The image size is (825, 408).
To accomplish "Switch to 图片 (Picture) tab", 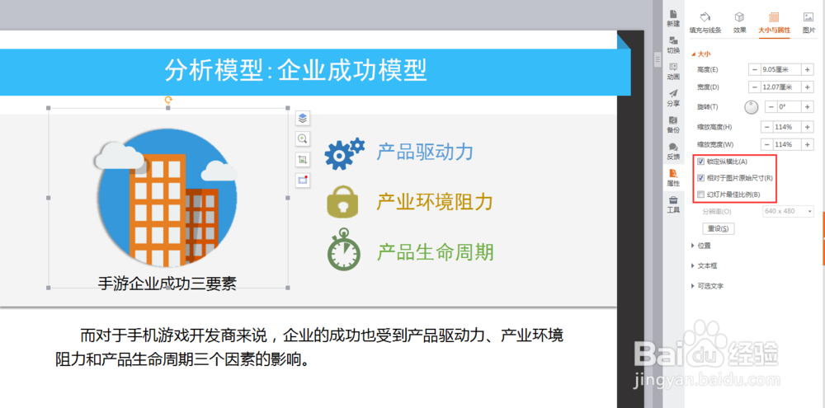I will point(808,22).
